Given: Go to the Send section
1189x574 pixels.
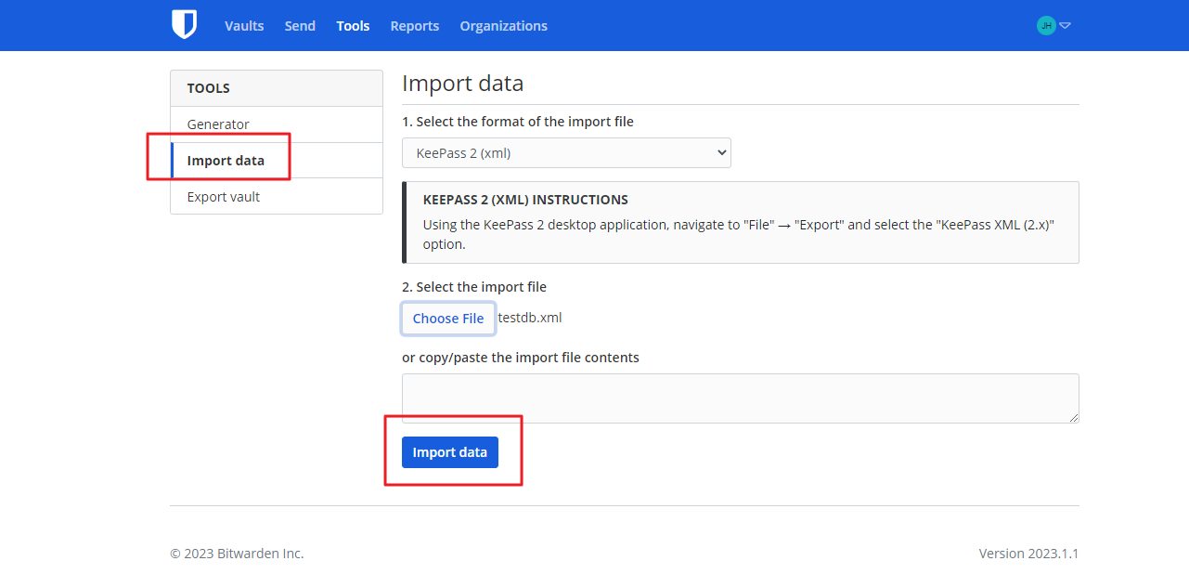Looking at the screenshot, I should pyautogui.click(x=300, y=26).
